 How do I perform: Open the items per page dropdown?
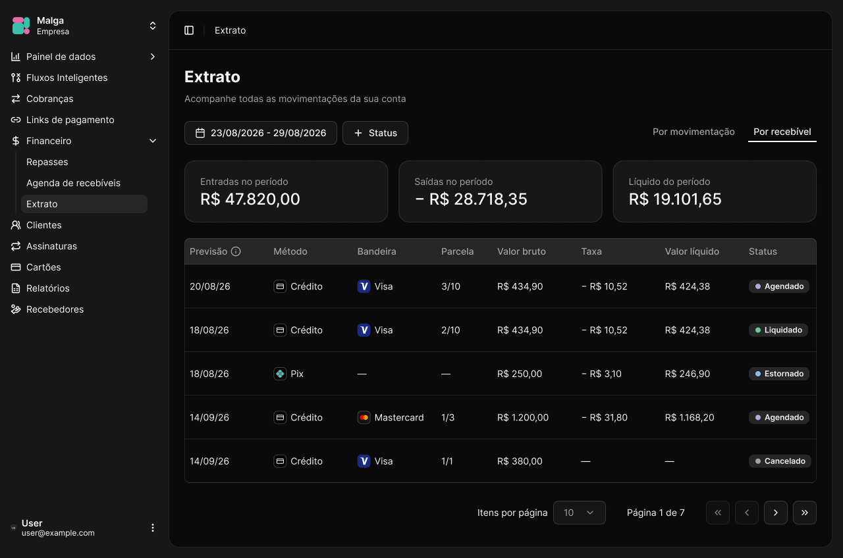pyautogui.click(x=580, y=513)
